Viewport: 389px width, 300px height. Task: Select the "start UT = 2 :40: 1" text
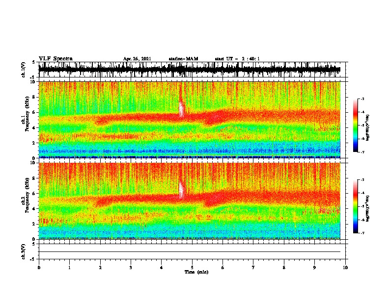click(x=237, y=59)
